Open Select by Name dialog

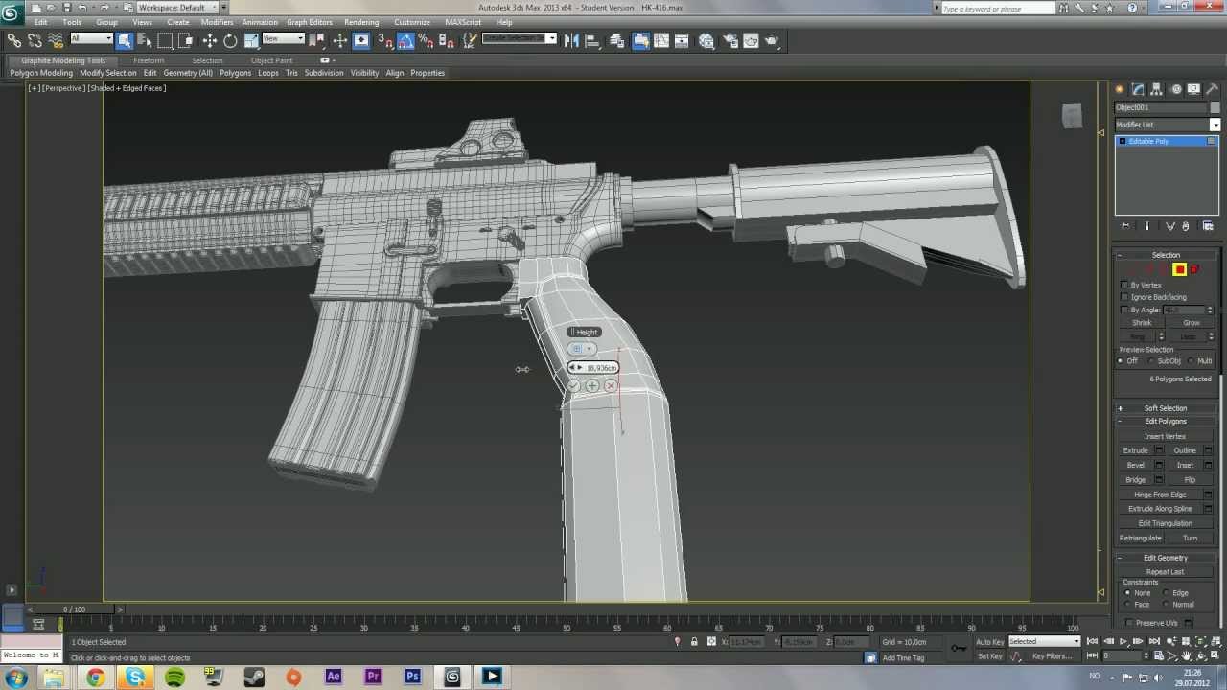pyautogui.click(x=145, y=40)
